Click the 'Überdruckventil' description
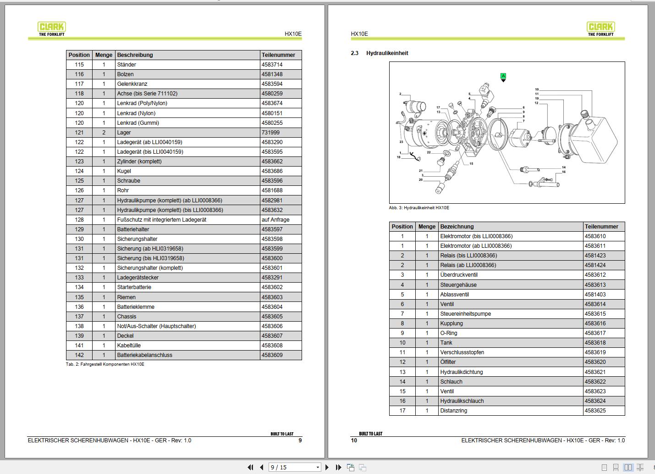The image size is (655, 474). 459,275
